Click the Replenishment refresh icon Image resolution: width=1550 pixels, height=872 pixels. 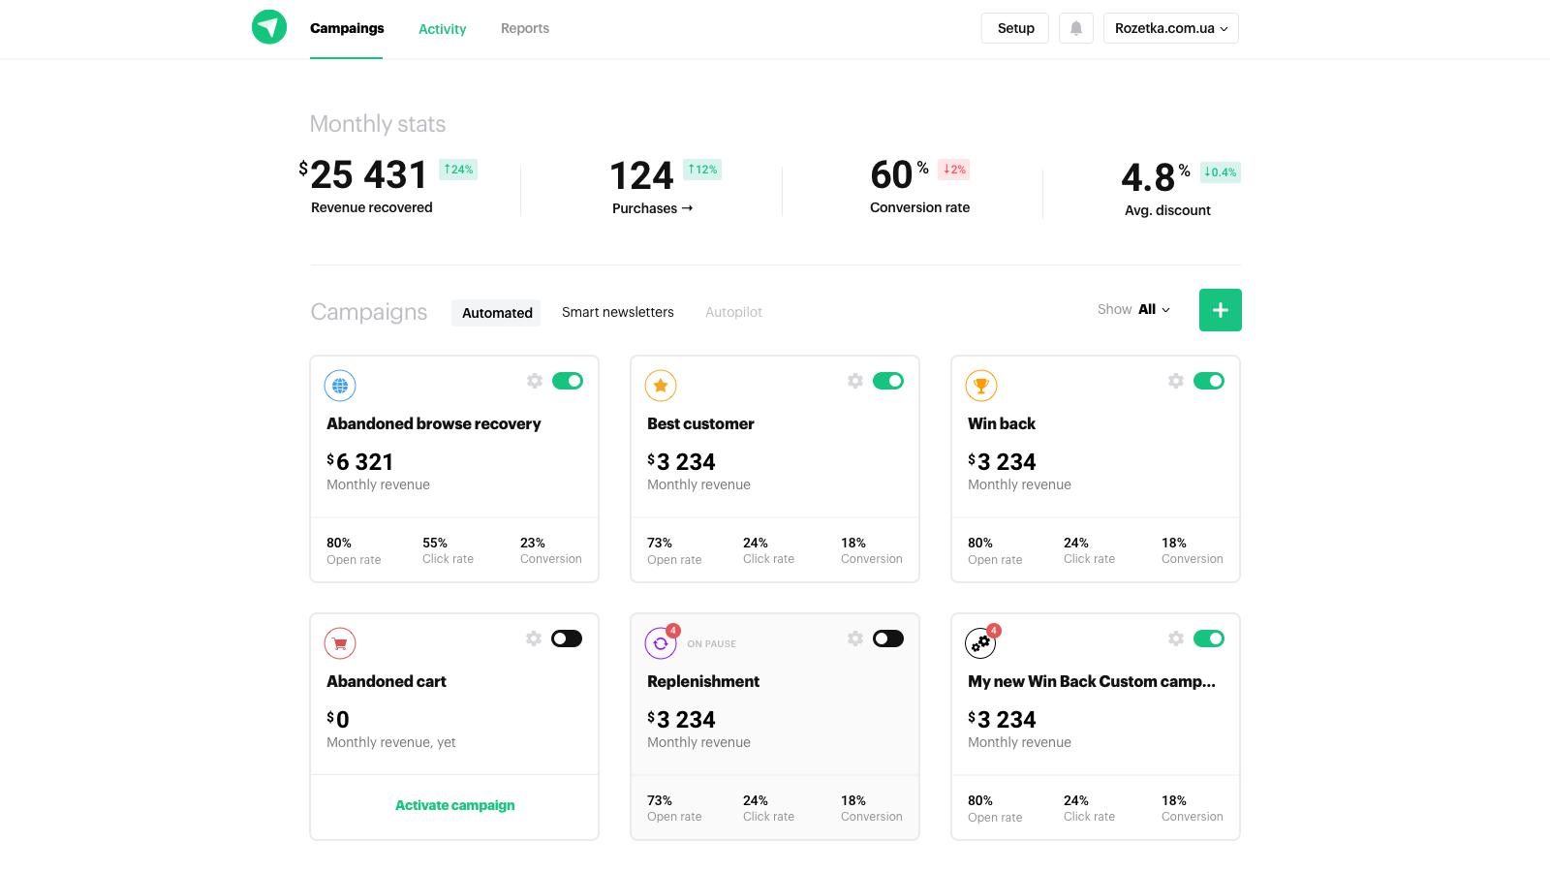click(x=661, y=643)
